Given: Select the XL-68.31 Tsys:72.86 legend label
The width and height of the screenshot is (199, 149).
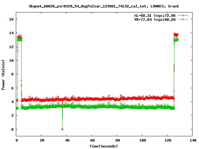Looking at the screenshot, I should (155, 16).
